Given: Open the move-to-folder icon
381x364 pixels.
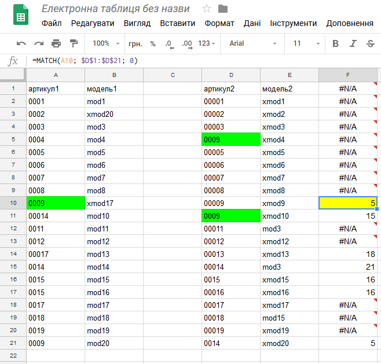Looking at the screenshot, I should click(223, 9).
